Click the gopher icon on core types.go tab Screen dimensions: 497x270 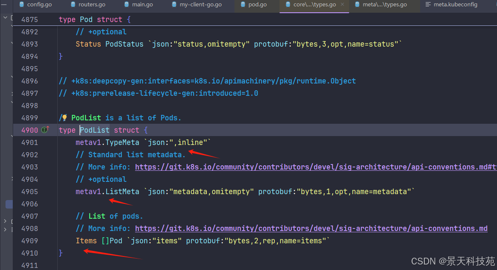[287, 5]
